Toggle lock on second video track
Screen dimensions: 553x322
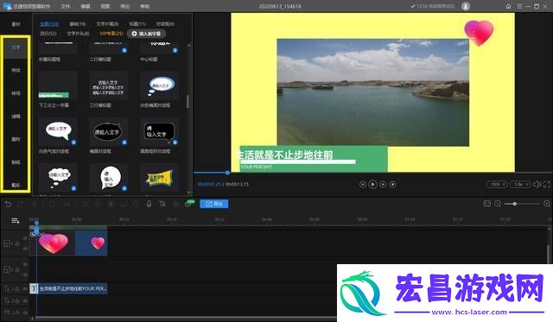[x=17, y=270]
